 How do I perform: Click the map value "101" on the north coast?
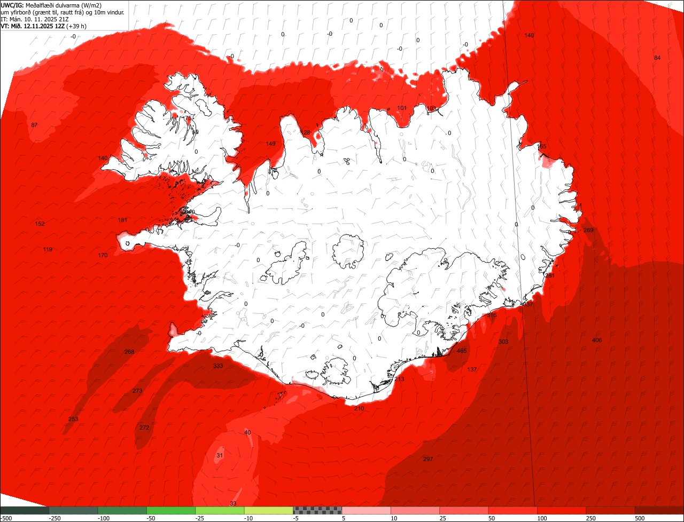[x=402, y=108]
